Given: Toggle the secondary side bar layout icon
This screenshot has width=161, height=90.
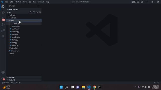Looking at the screenshot, I should tap(138, 2).
